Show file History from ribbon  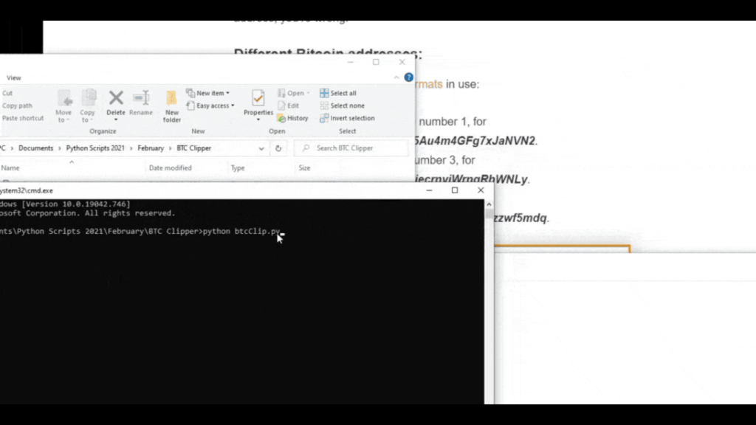click(x=292, y=118)
